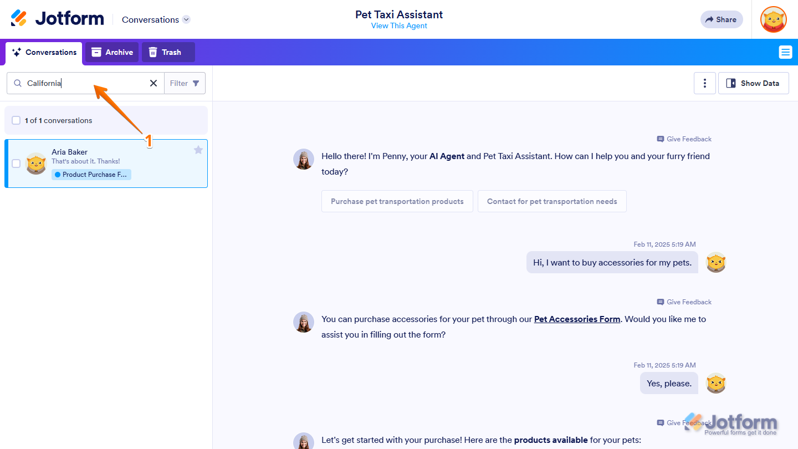The height and width of the screenshot is (449, 798).
Task: Click the Share button
Action: pos(721,19)
